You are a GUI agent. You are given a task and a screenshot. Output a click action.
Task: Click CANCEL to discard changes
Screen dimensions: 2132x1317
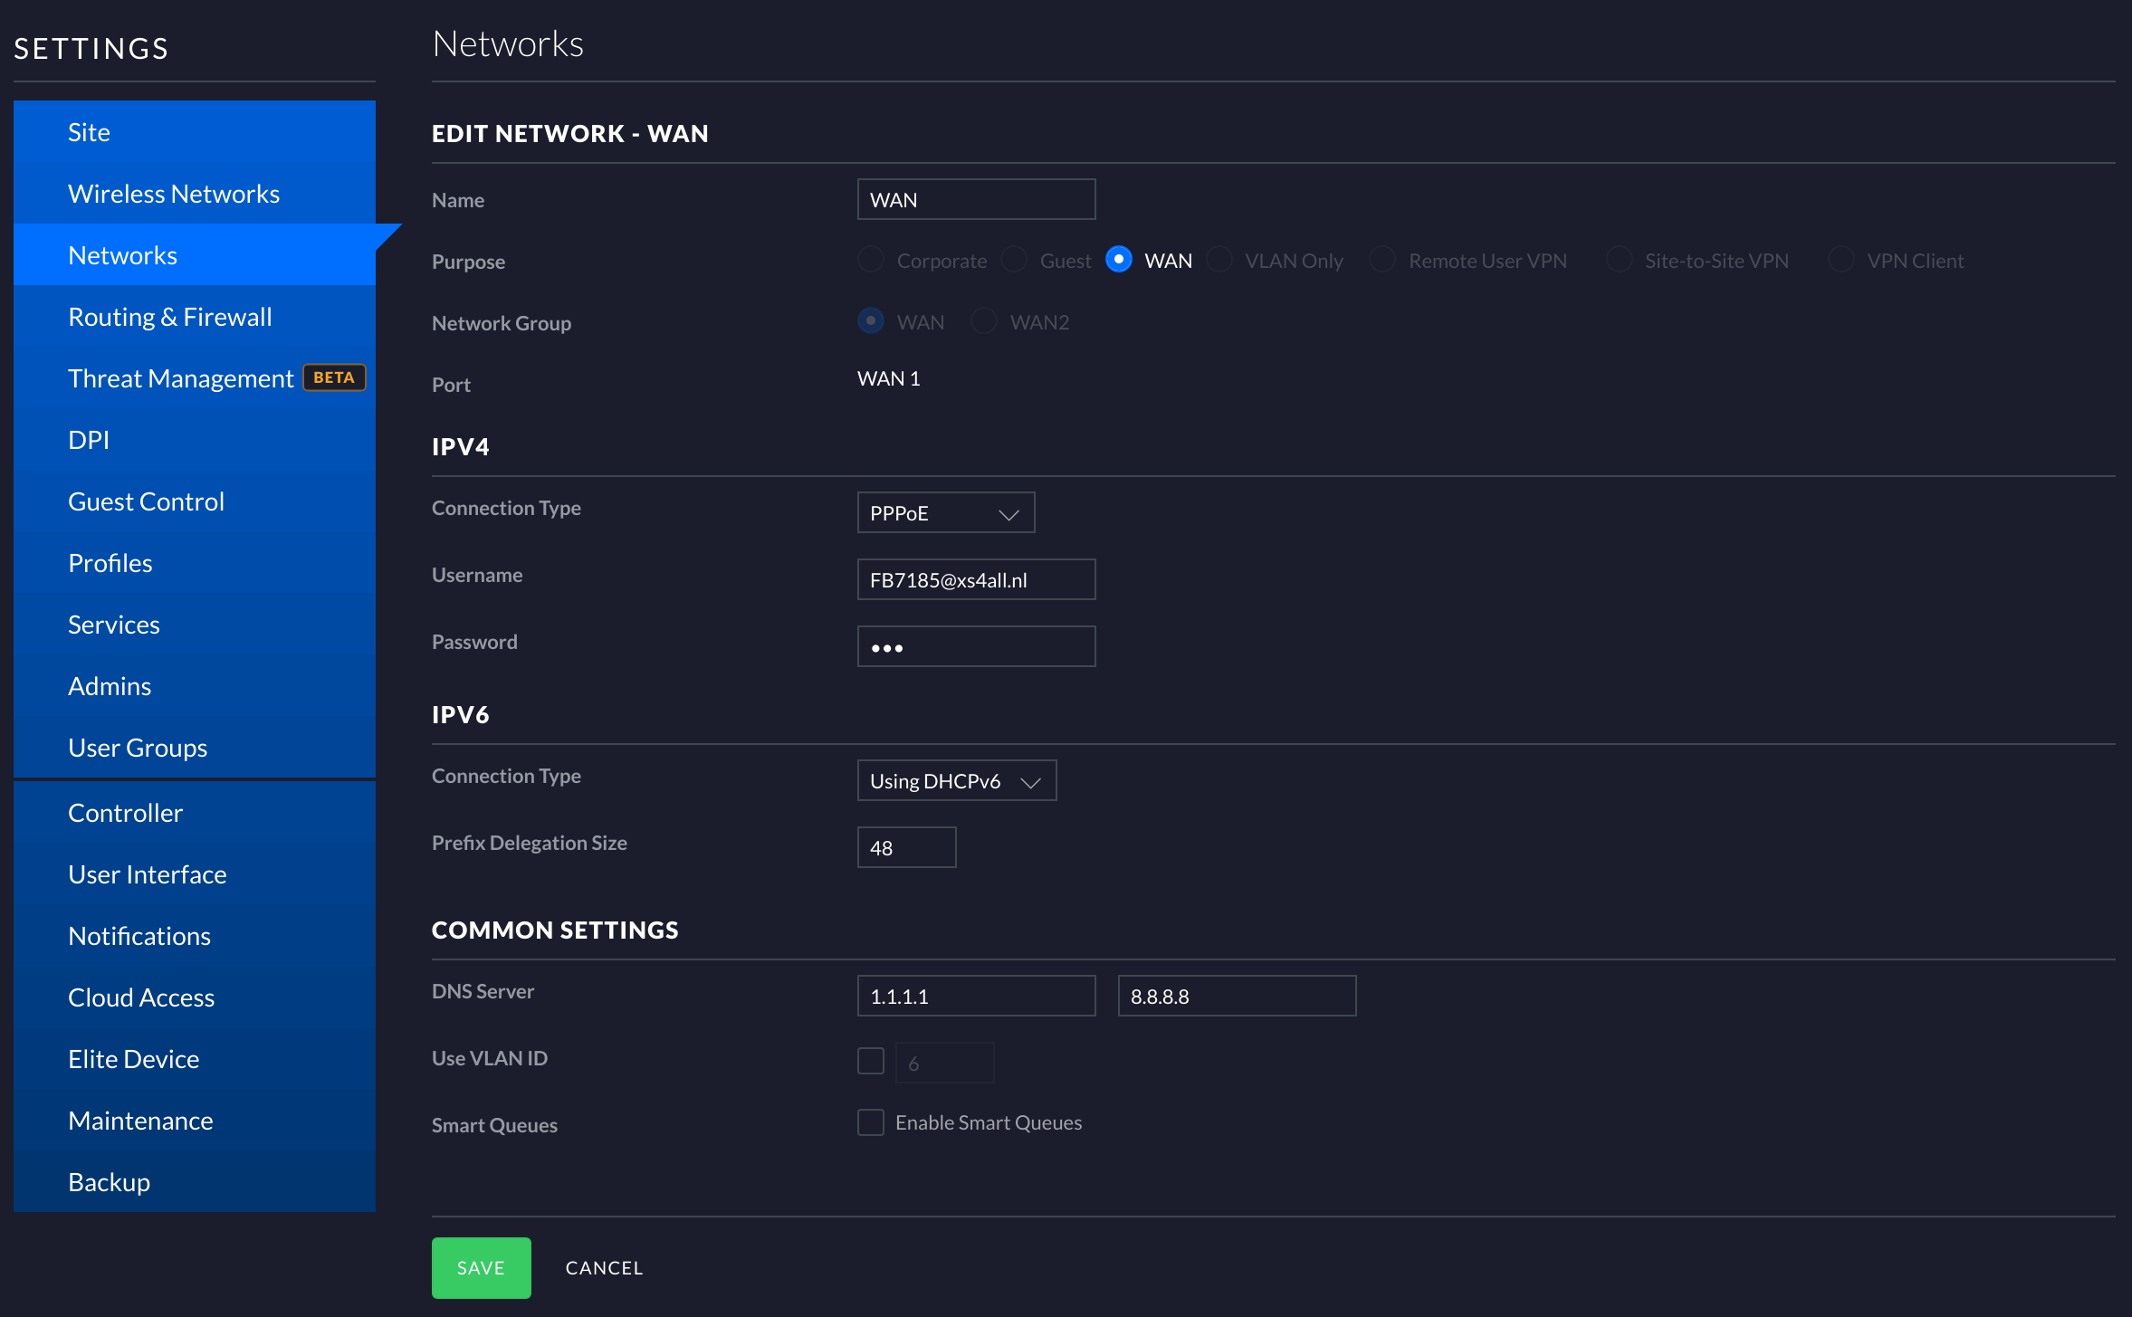click(x=604, y=1267)
